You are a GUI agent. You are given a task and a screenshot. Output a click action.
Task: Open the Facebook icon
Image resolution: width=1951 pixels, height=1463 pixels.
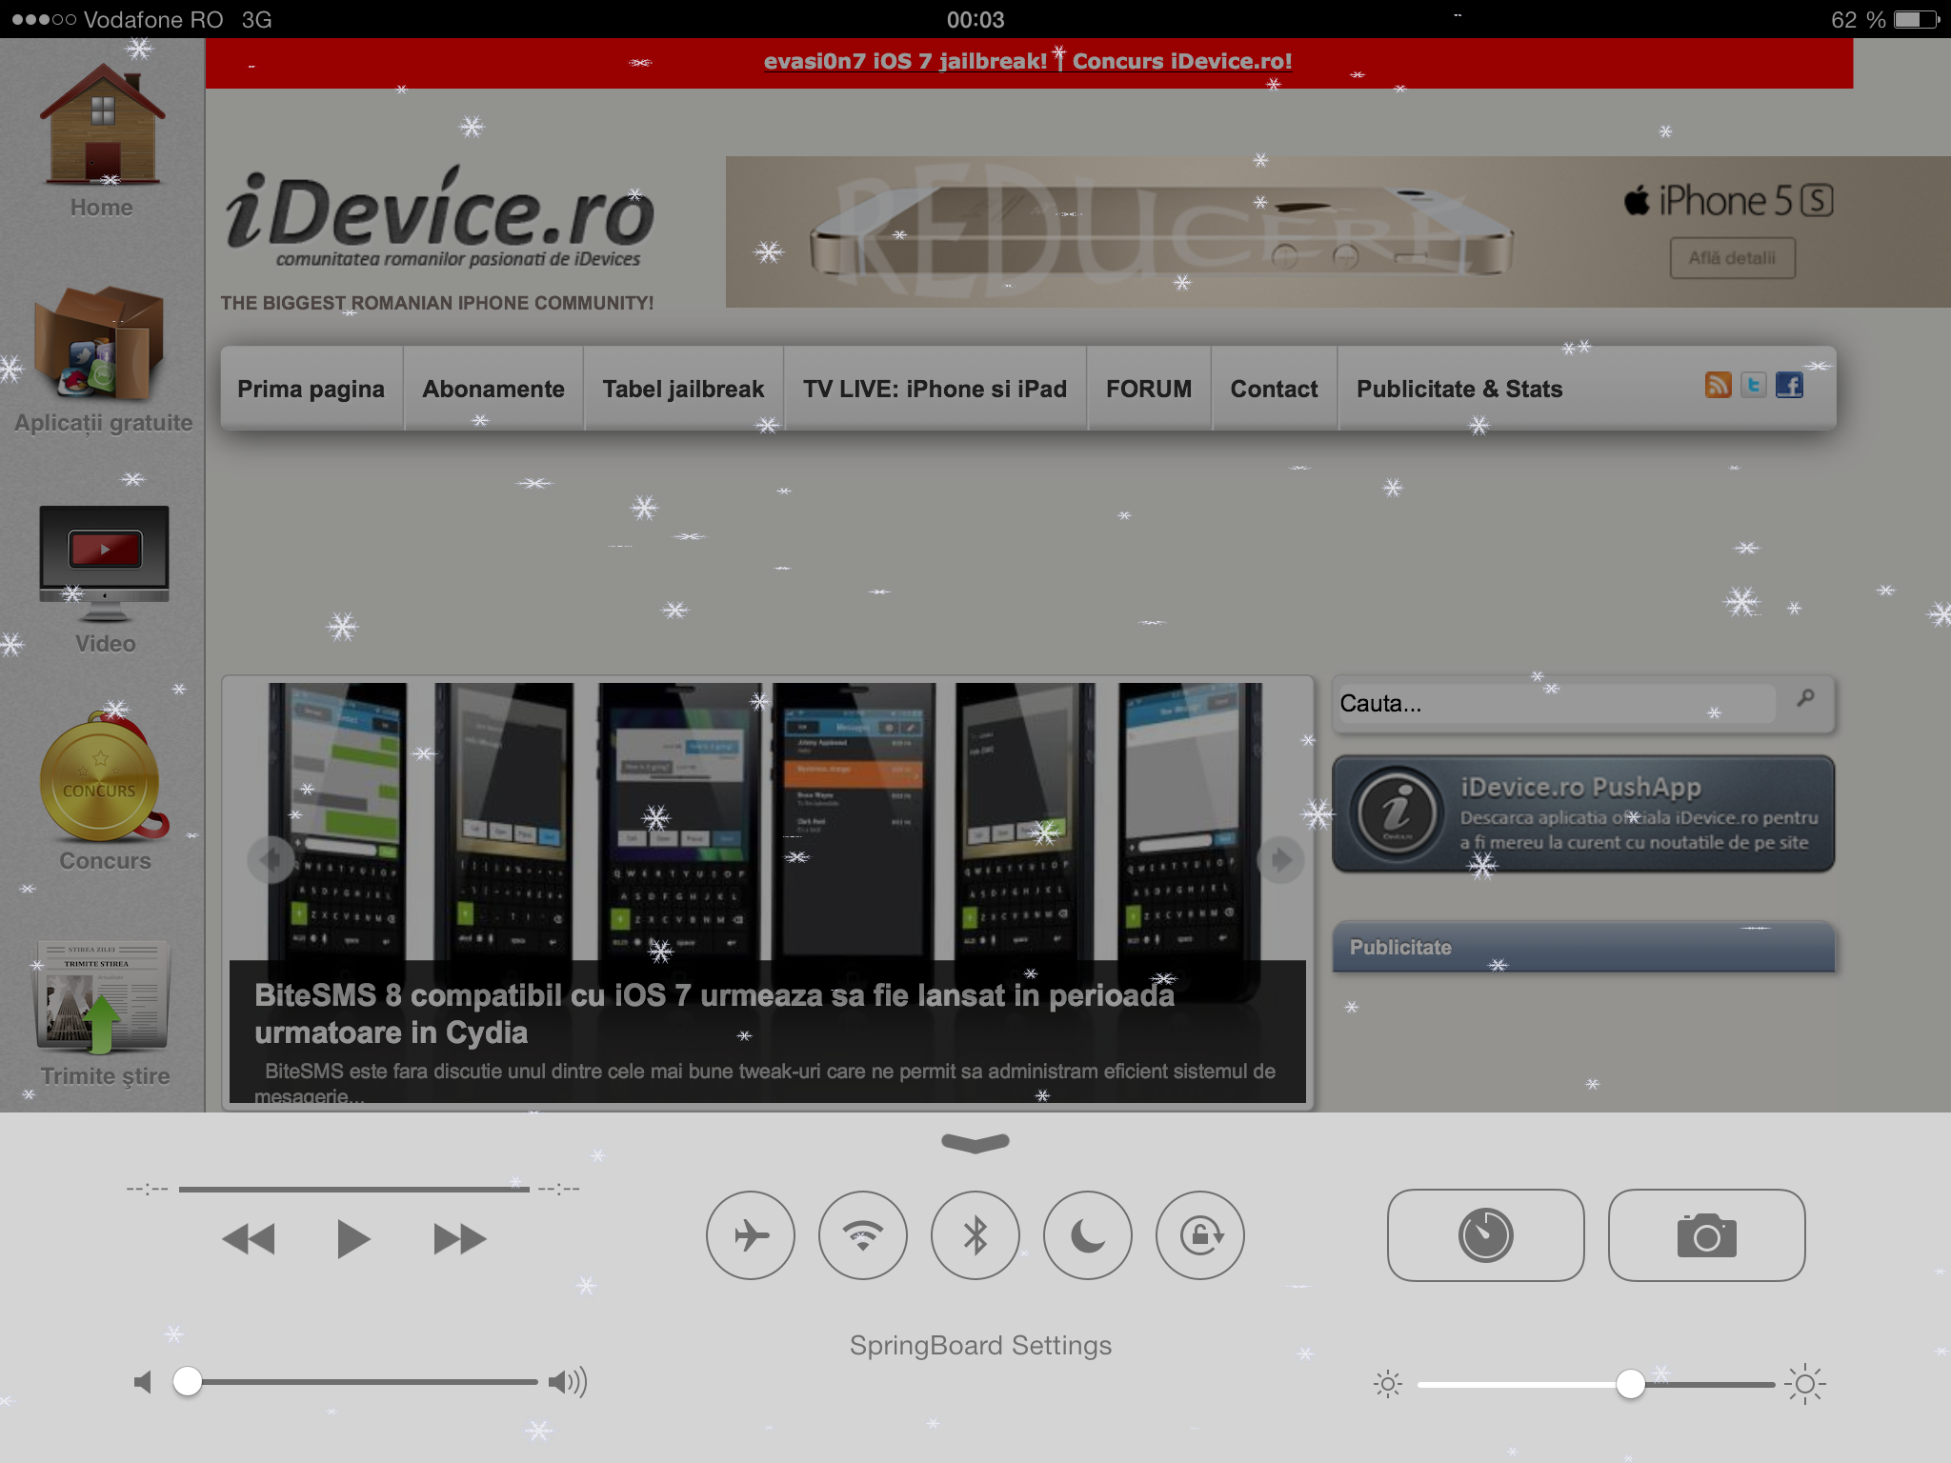point(1789,385)
